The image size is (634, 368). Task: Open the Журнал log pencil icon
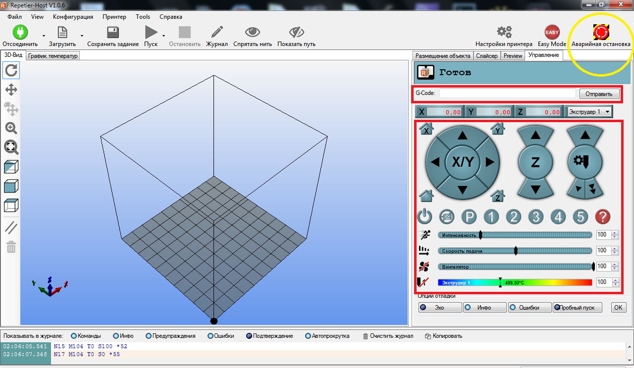[217, 32]
